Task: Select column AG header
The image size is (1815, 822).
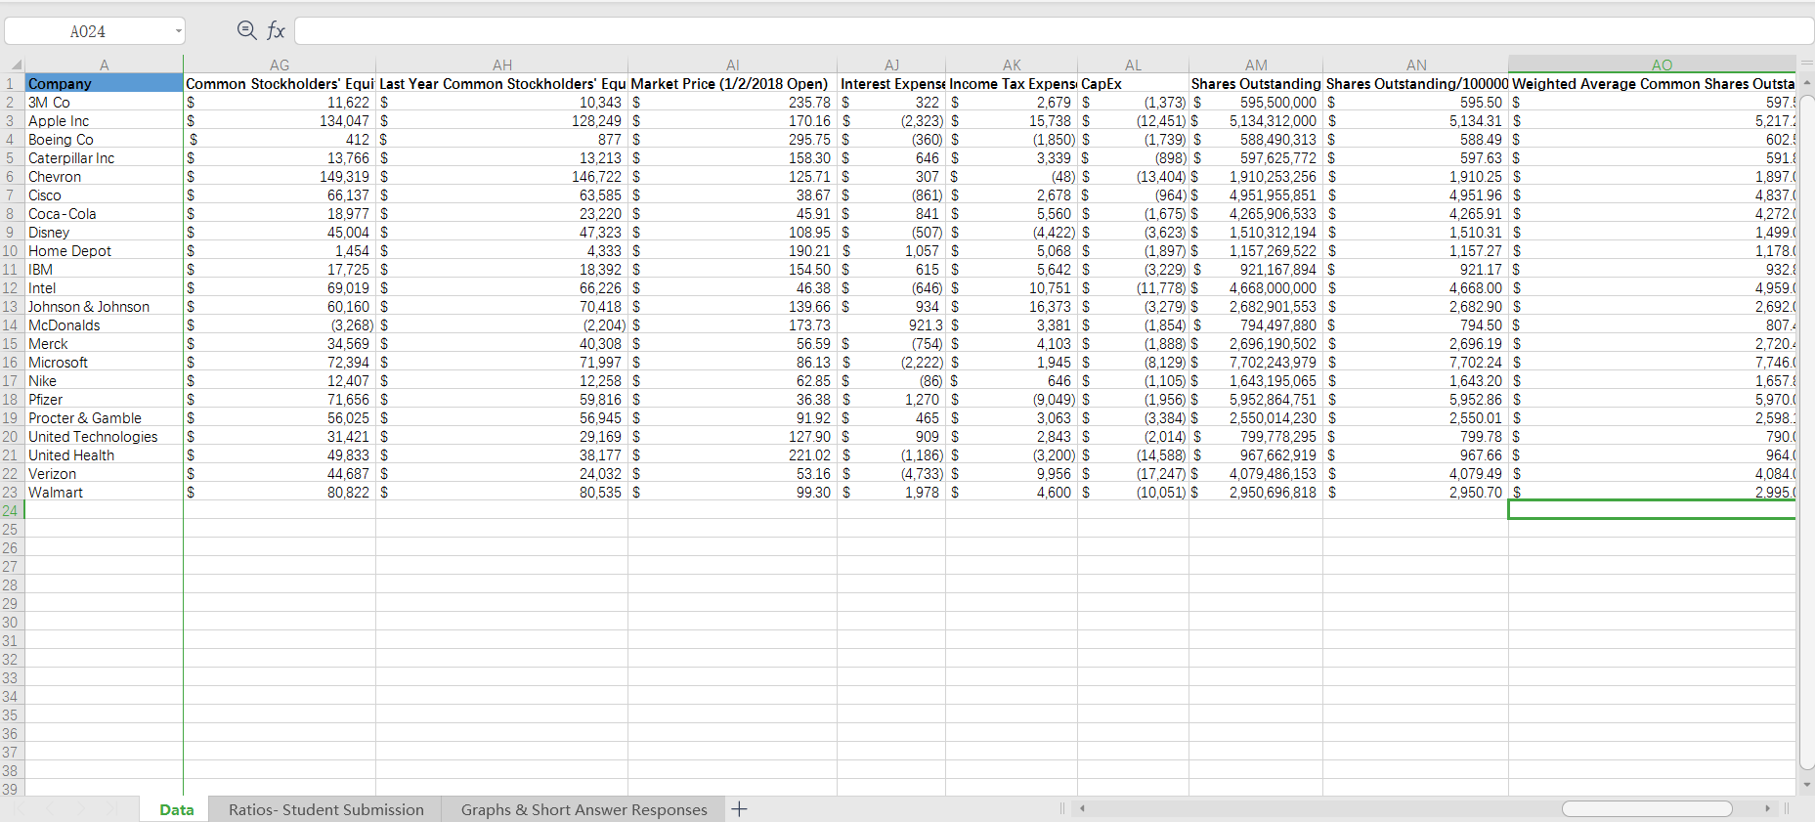Action: point(280,65)
